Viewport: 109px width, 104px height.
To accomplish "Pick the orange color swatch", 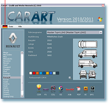I will click(x=37, y=73).
